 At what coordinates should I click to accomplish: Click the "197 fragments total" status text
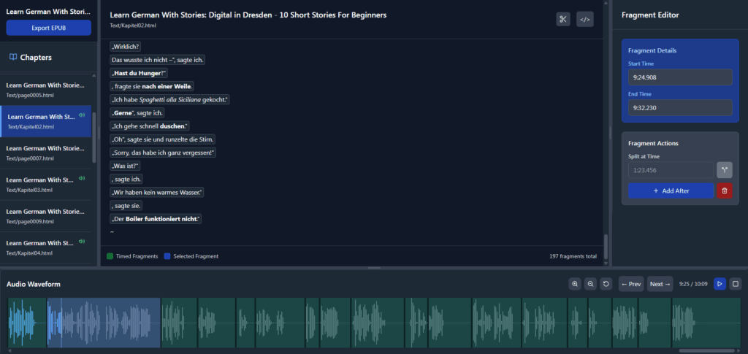[573, 256]
